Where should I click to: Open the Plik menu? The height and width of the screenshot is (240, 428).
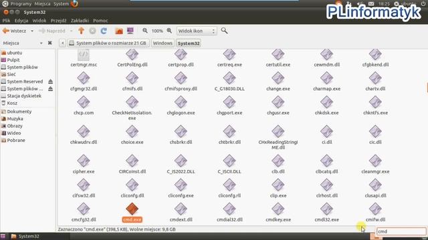click(x=6, y=21)
